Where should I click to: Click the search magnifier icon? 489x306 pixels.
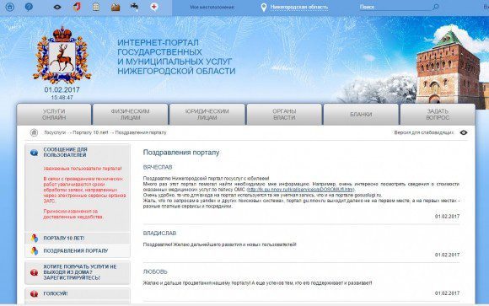pyautogui.click(x=436, y=7)
